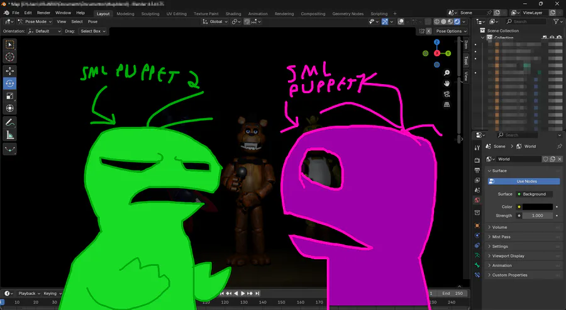Open the Orientation Default dropdown
Image resolution: width=566 pixels, height=310 pixels.
click(45, 31)
